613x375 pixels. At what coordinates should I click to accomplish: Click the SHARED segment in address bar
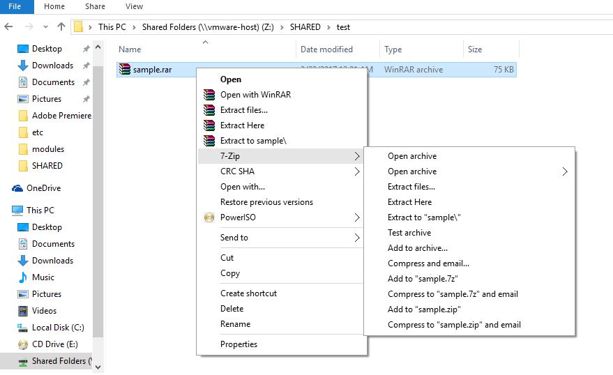(x=304, y=27)
